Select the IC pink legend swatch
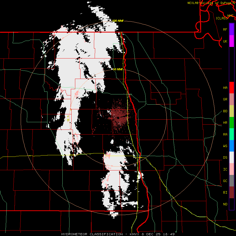 (232, 169)
